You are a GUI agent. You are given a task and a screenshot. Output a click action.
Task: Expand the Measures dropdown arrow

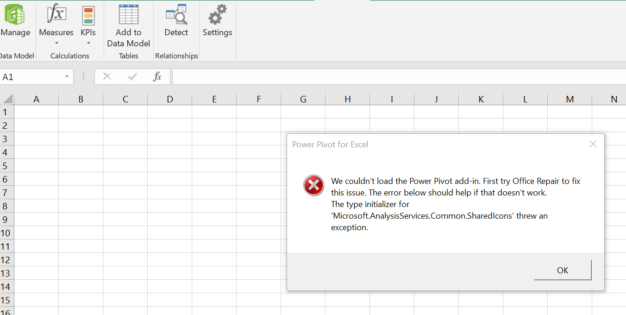click(x=56, y=44)
